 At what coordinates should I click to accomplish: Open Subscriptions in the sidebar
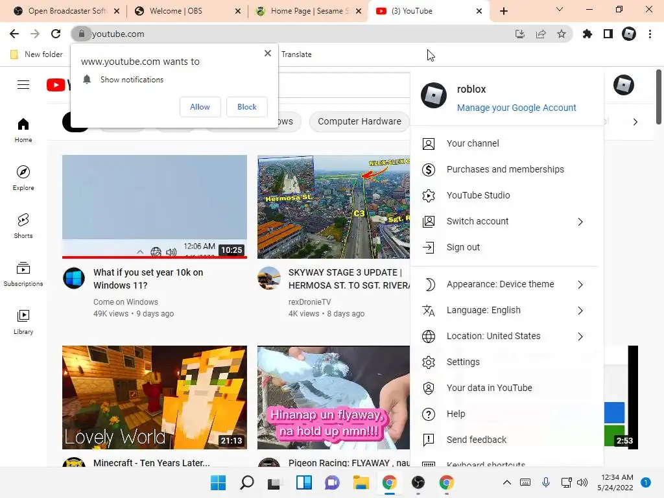[x=23, y=274]
